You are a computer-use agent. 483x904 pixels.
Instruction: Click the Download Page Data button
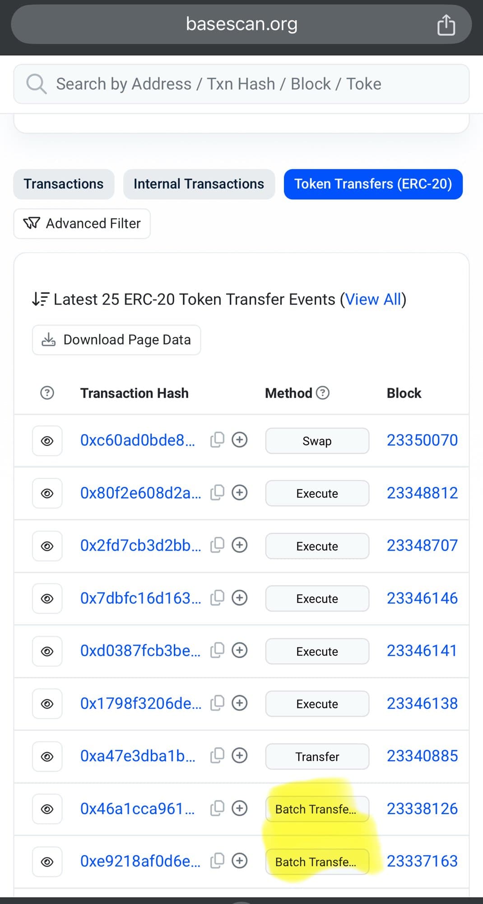[116, 340]
